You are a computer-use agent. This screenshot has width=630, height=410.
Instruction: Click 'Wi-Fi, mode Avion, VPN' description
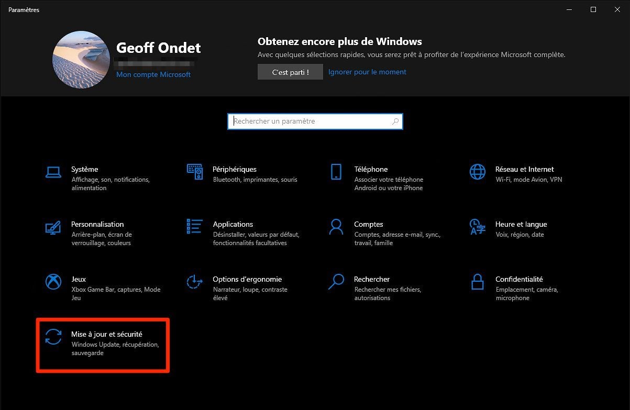pos(529,180)
